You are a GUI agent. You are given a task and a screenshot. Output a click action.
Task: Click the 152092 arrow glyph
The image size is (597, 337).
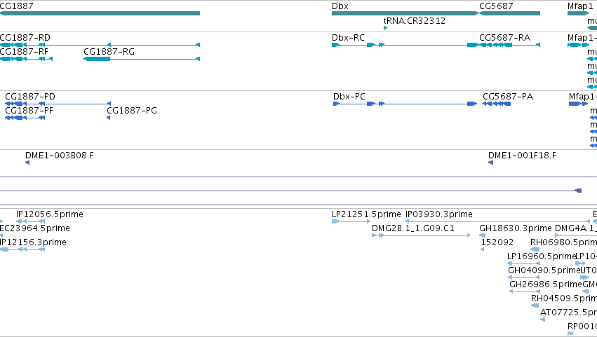(483, 249)
